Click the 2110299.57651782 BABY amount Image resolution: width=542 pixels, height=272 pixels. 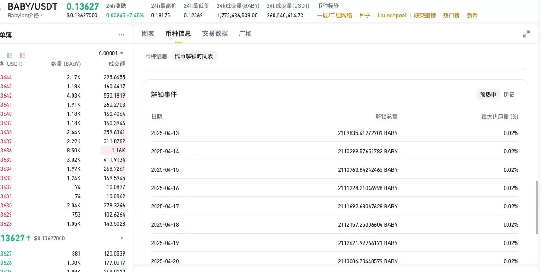click(x=368, y=152)
